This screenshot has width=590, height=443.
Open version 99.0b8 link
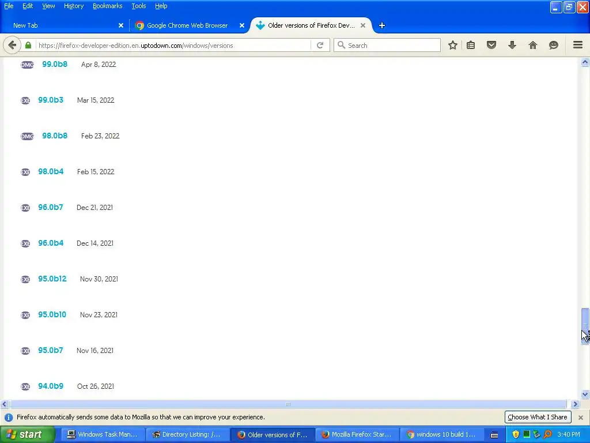(55, 64)
